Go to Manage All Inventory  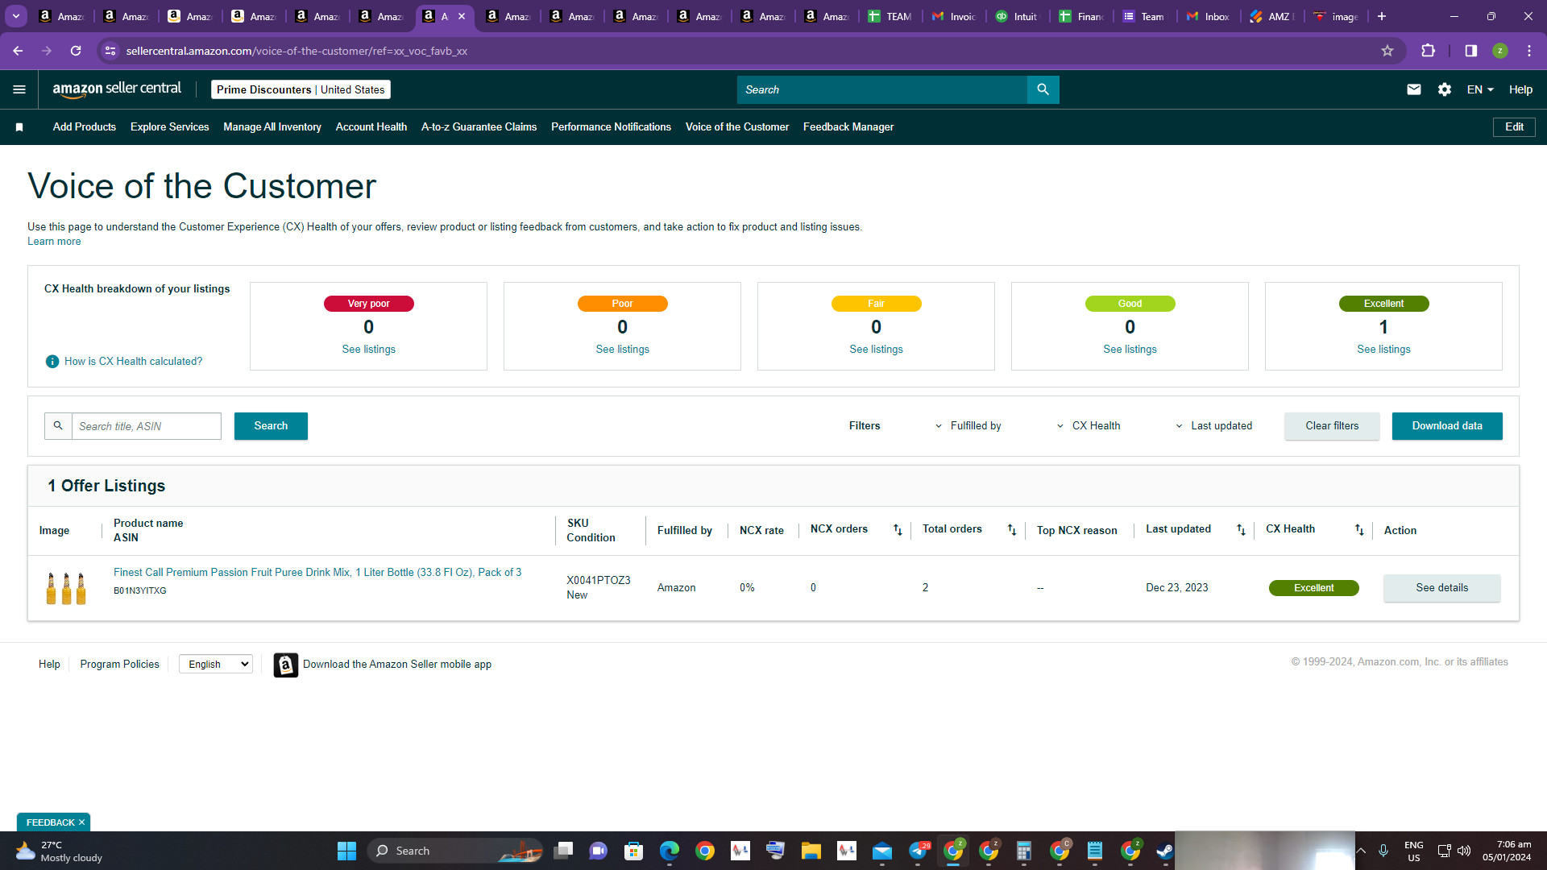coord(272,127)
